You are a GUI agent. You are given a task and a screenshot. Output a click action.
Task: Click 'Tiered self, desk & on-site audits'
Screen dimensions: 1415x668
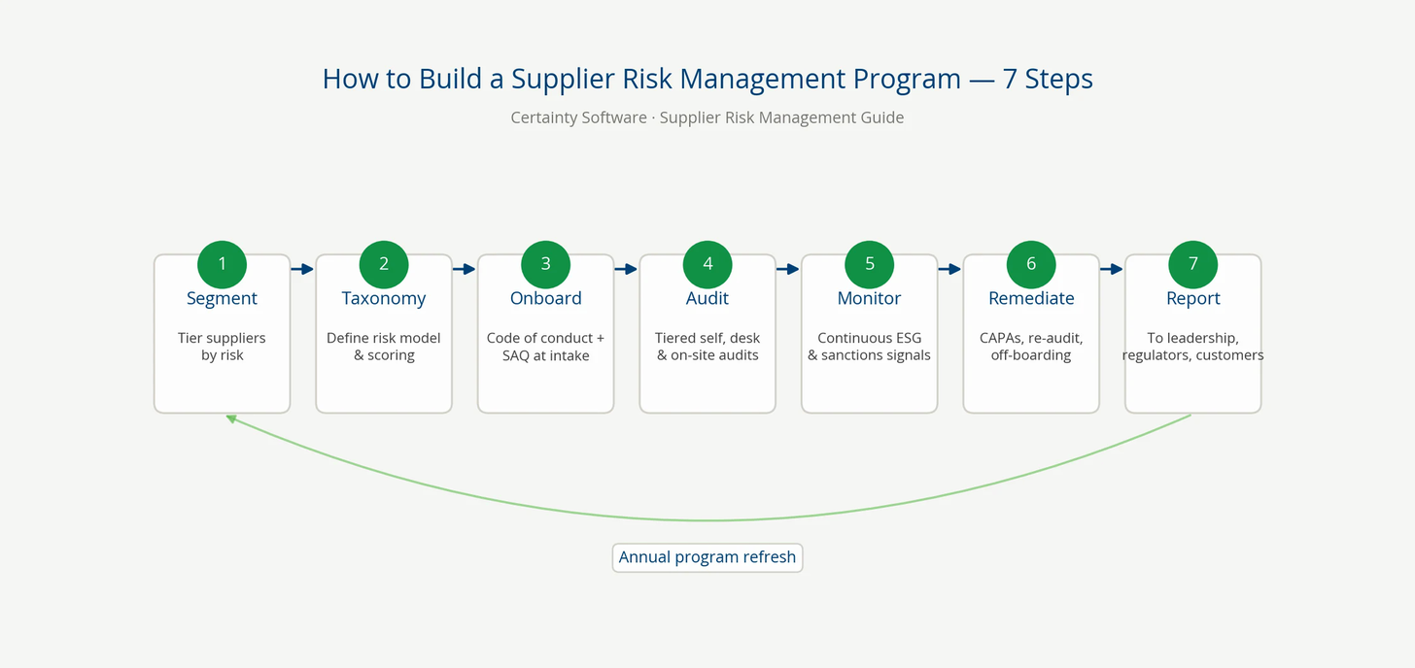[707, 347]
